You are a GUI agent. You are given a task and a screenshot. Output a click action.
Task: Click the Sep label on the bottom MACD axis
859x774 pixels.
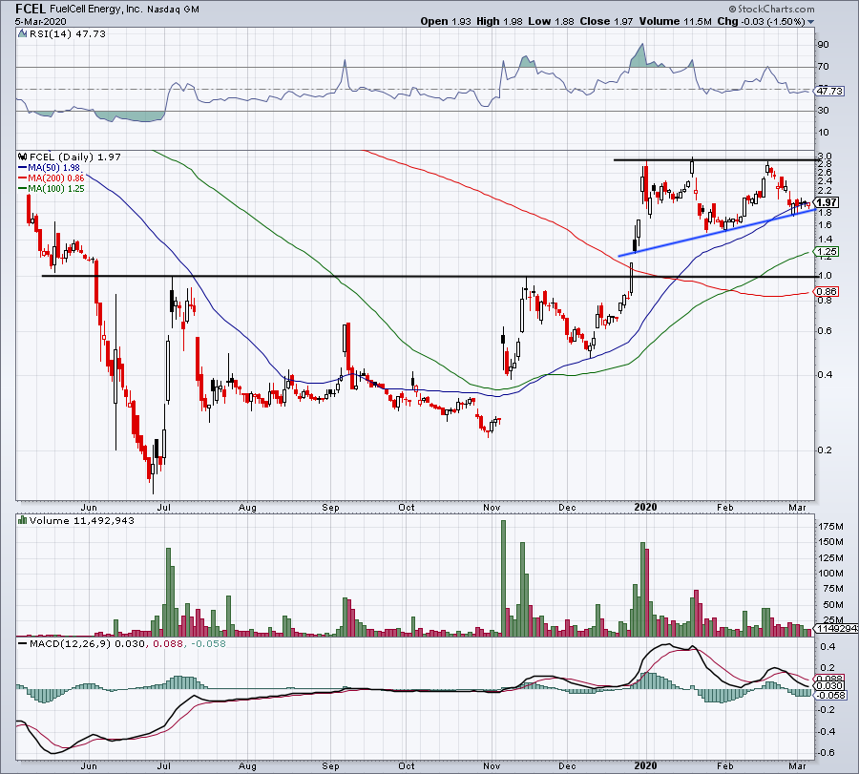330,765
